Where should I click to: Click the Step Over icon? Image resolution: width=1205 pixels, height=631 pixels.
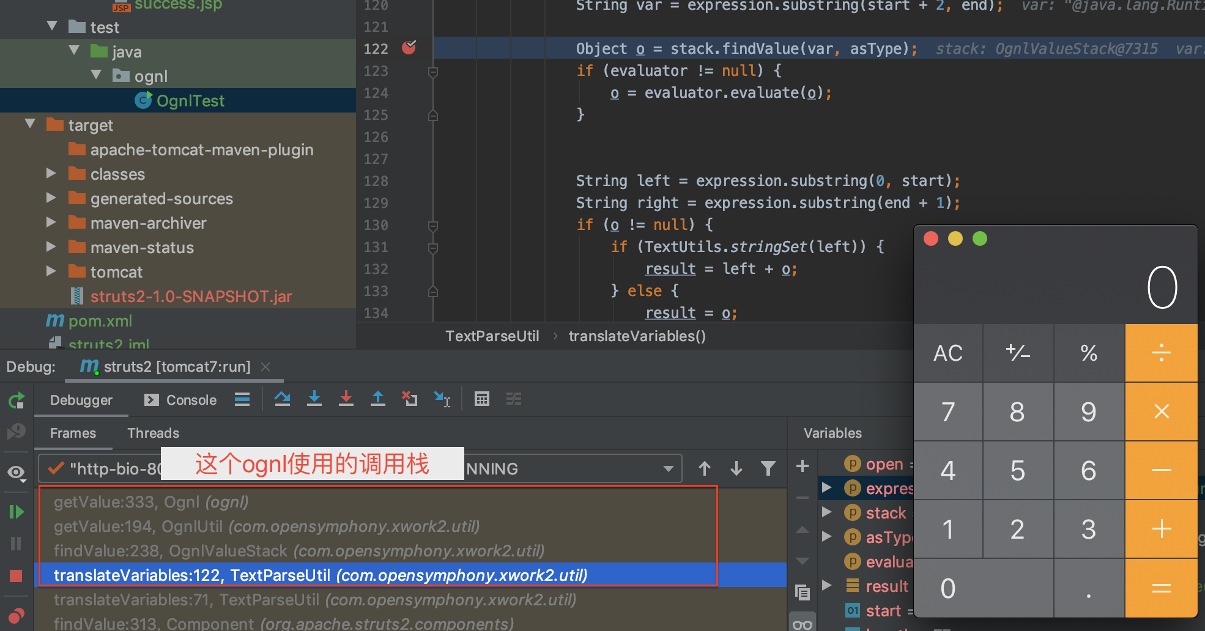pyautogui.click(x=283, y=399)
